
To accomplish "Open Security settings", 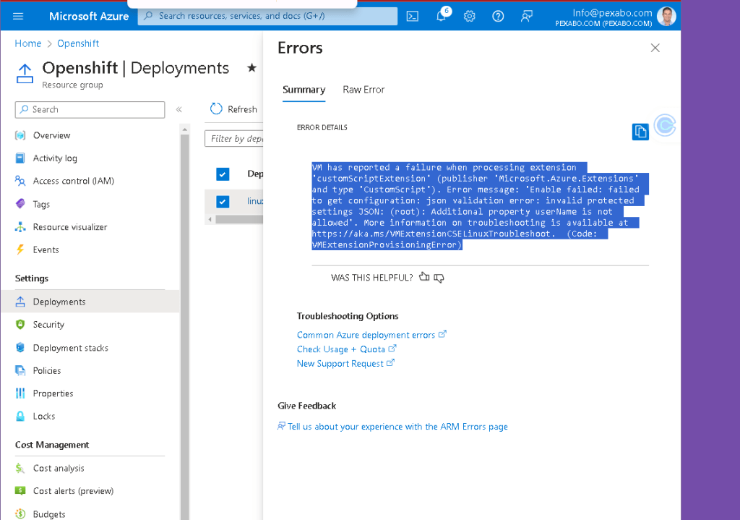I will click(48, 325).
